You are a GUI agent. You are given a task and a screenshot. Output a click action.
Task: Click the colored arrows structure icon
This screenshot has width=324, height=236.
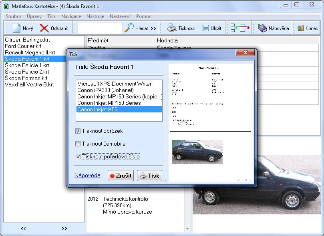[239, 28]
